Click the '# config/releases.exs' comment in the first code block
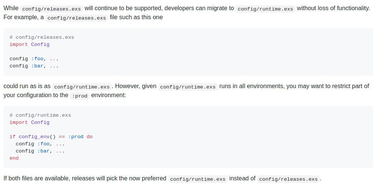Screen dimensions: 375x186 [x=42, y=37]
